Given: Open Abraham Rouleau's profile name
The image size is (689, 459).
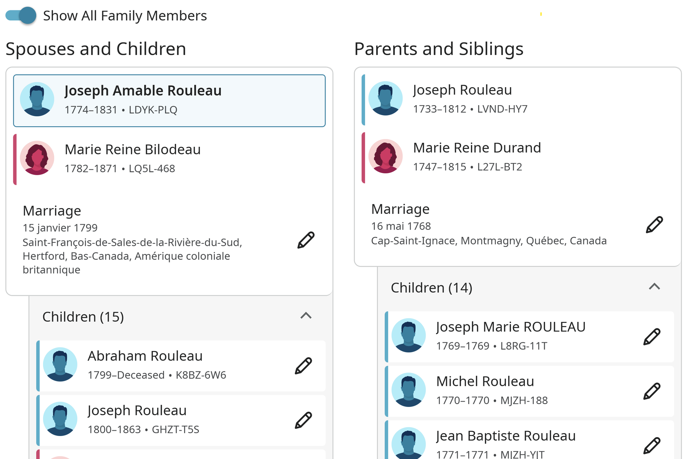Looking at the screenshot, I should (145, 356).
